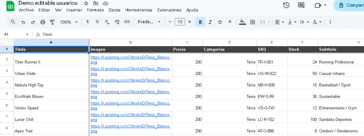Format as currency with dollar icon
The image size is (364, 136).
(88, 22)
